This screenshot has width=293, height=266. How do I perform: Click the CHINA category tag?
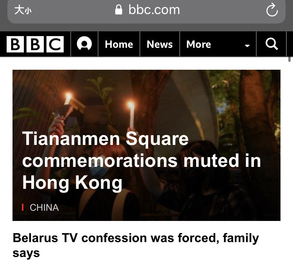(44, 207)
